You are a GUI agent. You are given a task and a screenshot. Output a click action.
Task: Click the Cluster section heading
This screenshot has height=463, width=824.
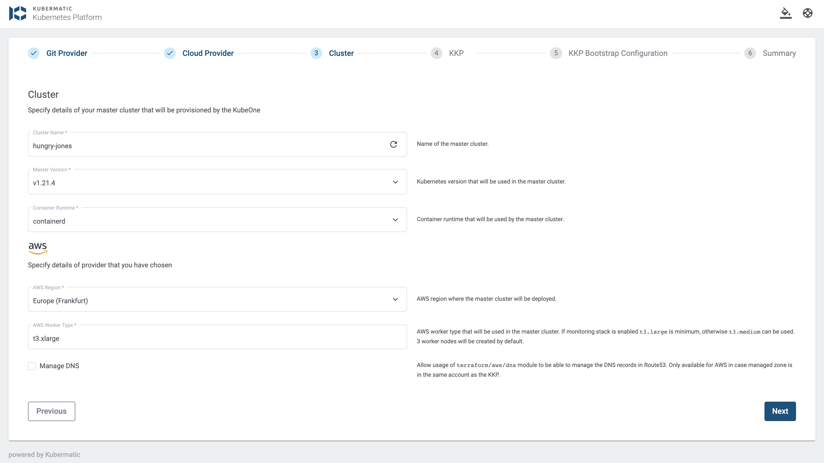[x=43, y=94]
